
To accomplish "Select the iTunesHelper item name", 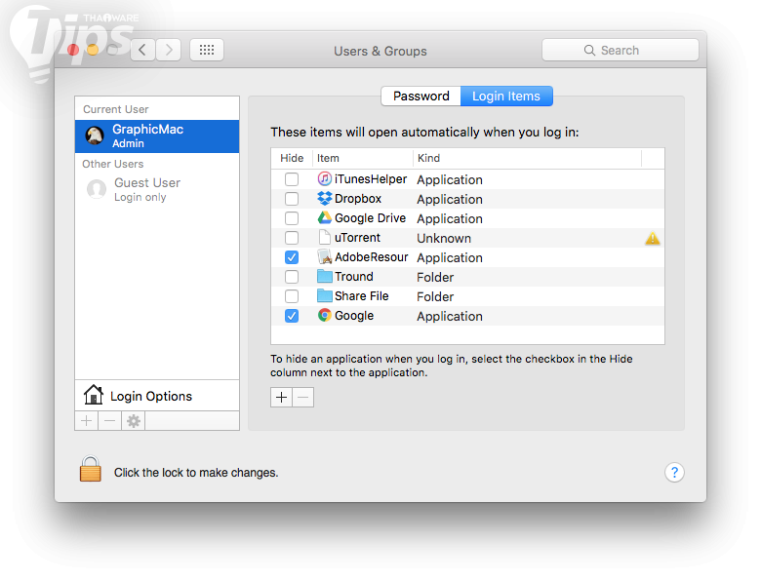I will [x=371, y=179].
